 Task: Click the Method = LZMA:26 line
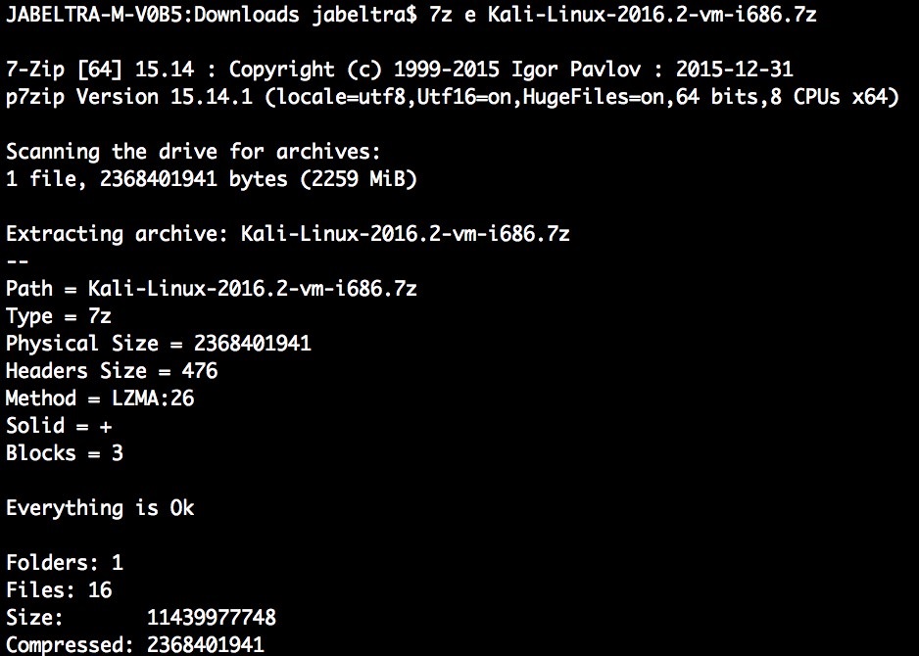click(x=100, y=398)
